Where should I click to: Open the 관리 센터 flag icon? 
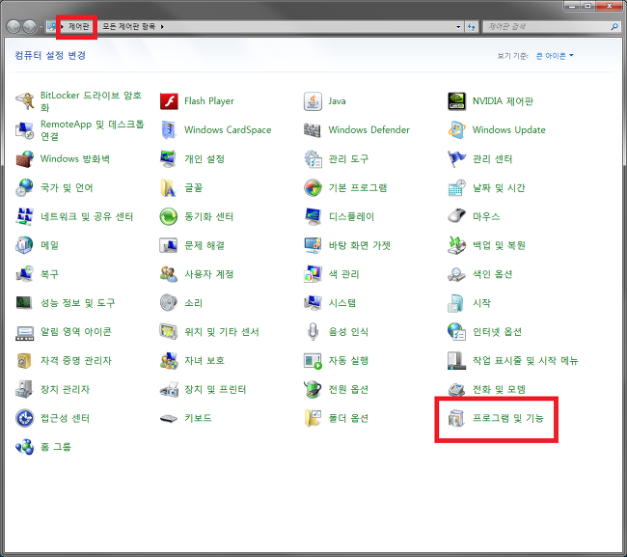click(x=456, y=159)
